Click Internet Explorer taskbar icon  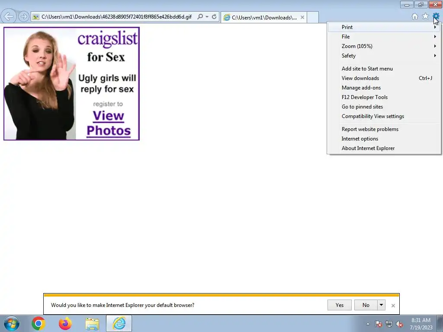[119, 323]
